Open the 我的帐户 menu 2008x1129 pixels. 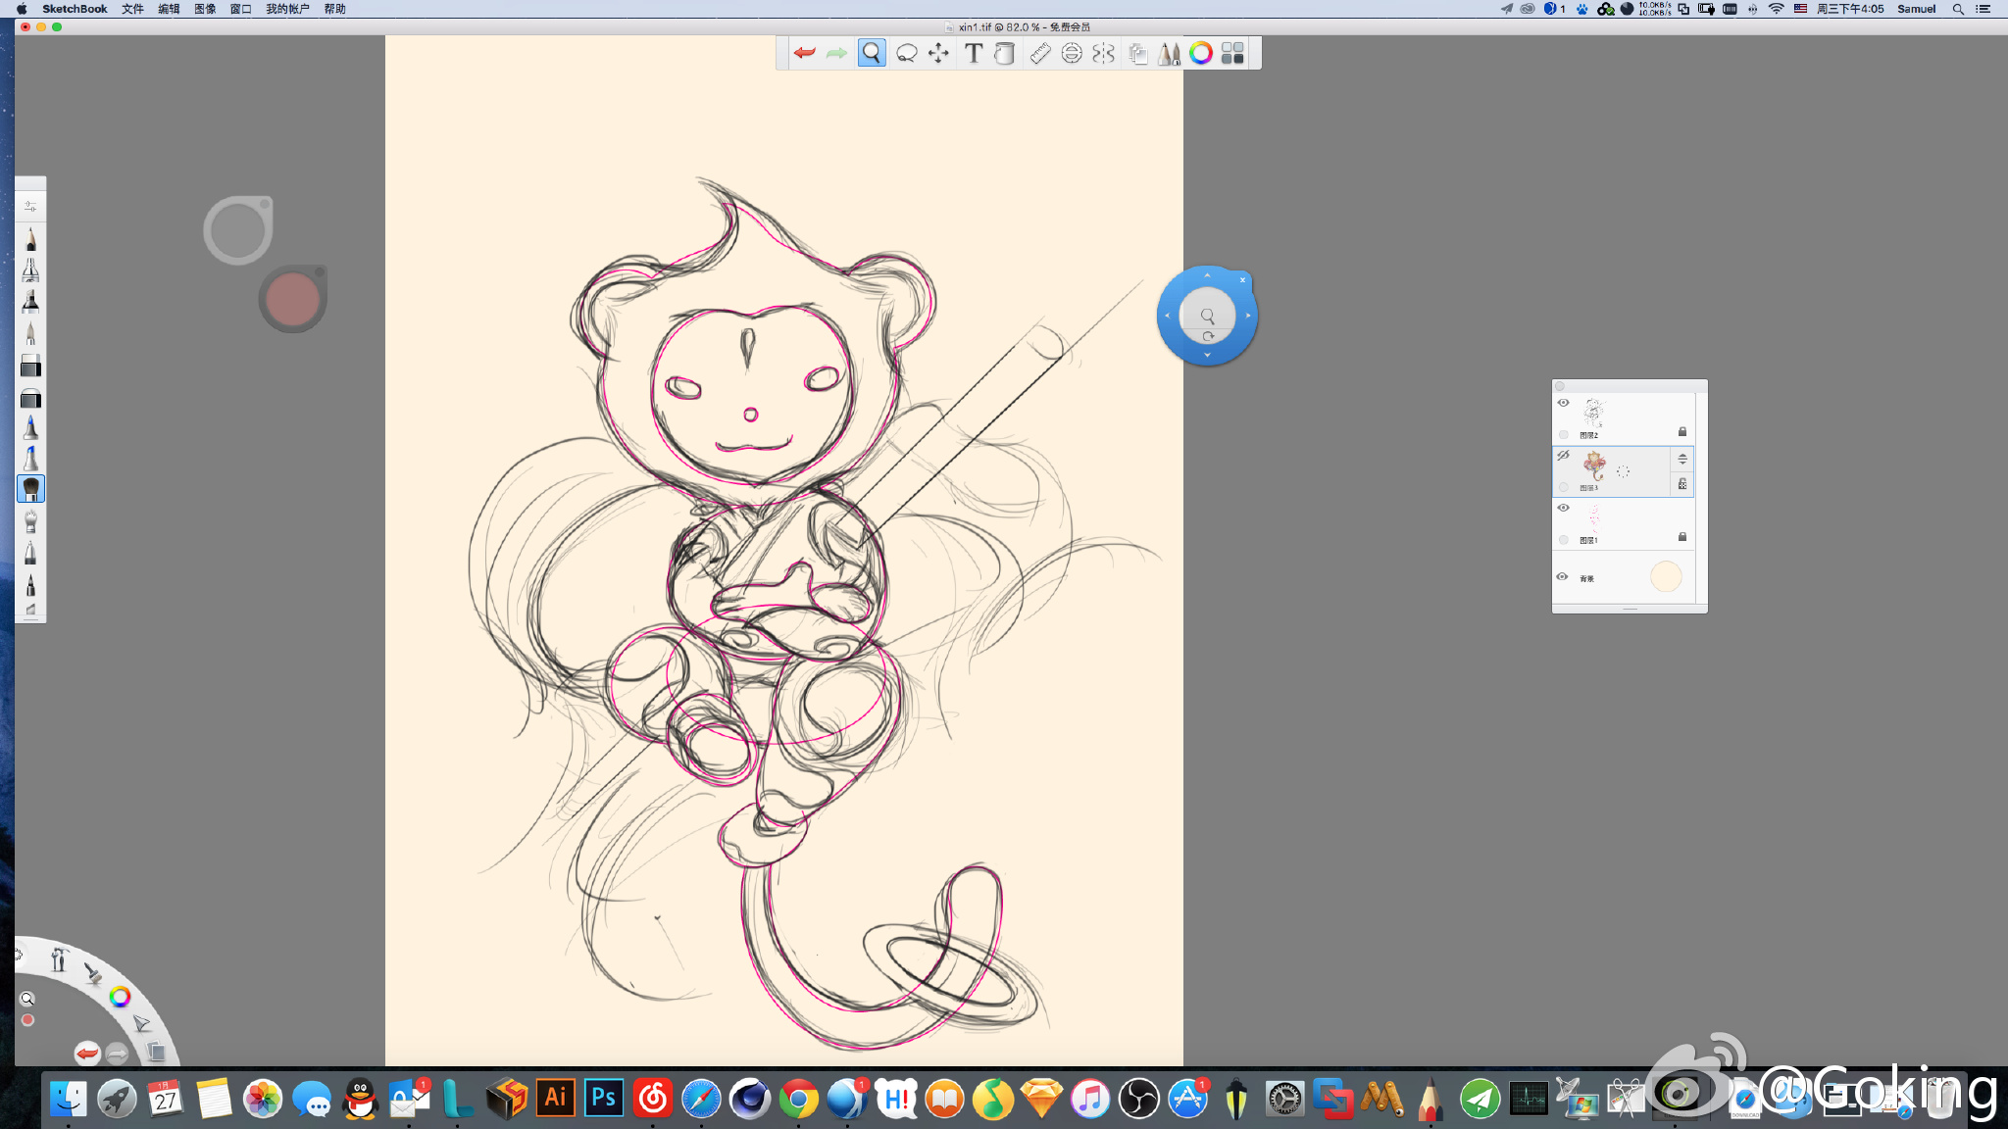[x=287, y=9]
